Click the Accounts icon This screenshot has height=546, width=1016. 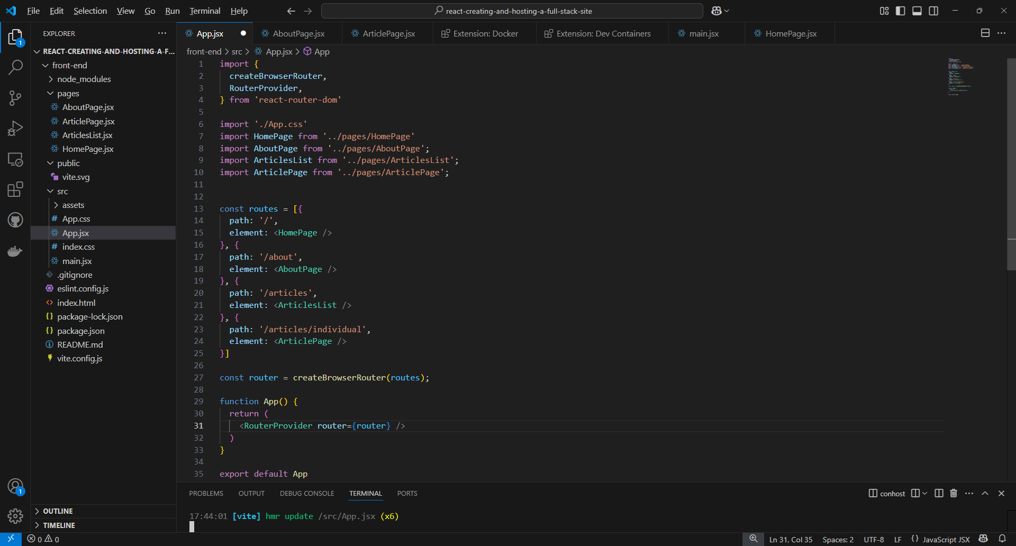click(x=15, y=486)
